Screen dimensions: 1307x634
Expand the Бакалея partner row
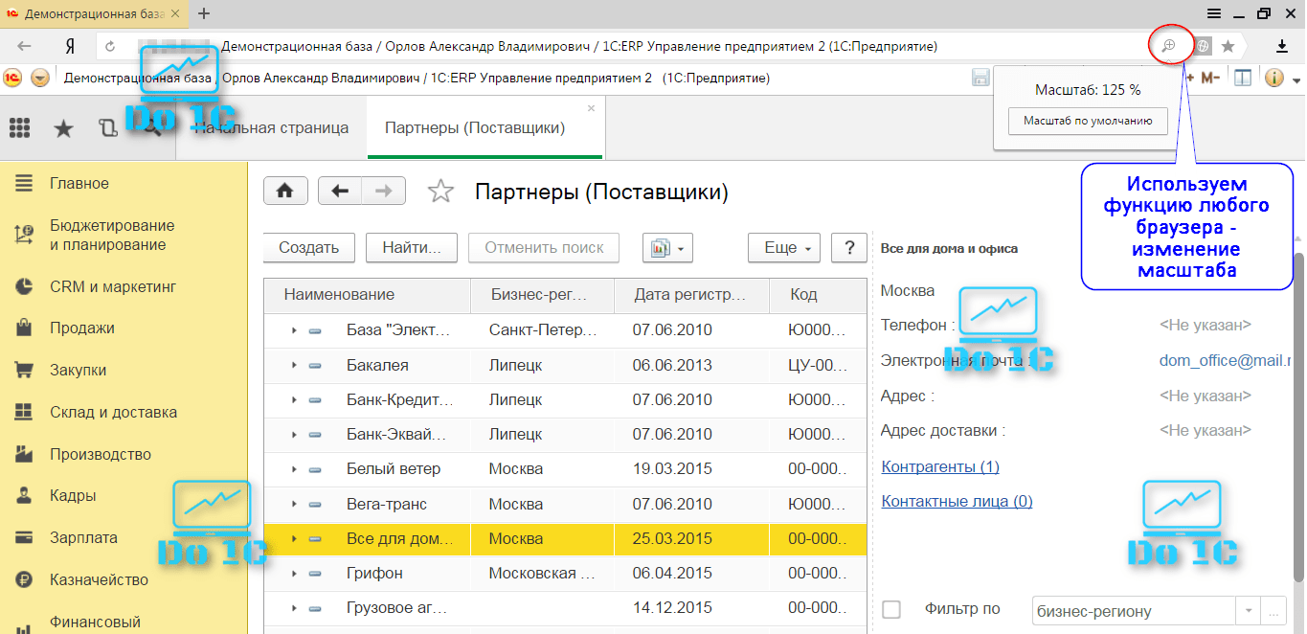coord(294,365)
